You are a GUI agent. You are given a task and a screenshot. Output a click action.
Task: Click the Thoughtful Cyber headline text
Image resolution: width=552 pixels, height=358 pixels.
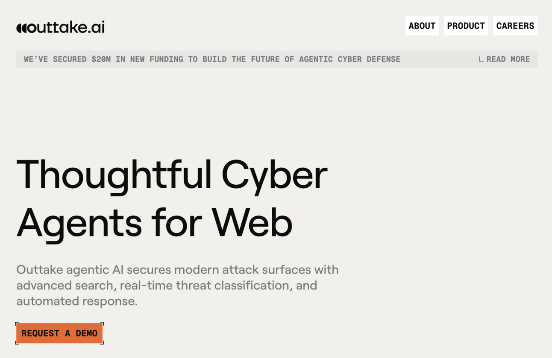[x=172, y=174]
